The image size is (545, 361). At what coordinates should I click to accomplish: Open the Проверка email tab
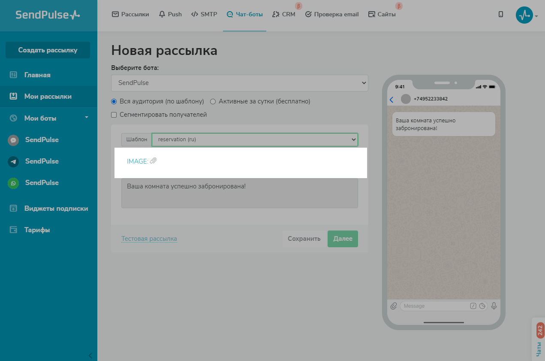332,14
